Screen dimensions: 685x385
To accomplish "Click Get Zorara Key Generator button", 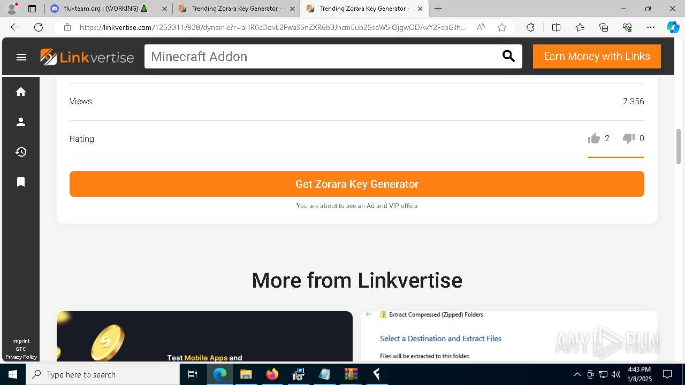I will pos(357,184).
